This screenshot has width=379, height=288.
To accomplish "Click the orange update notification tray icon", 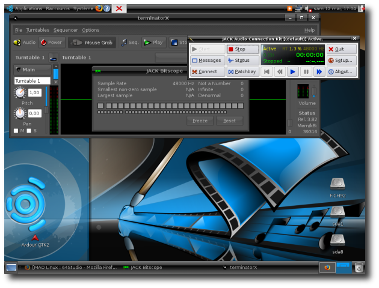I will pyautogui.click(x=289, y=8).
